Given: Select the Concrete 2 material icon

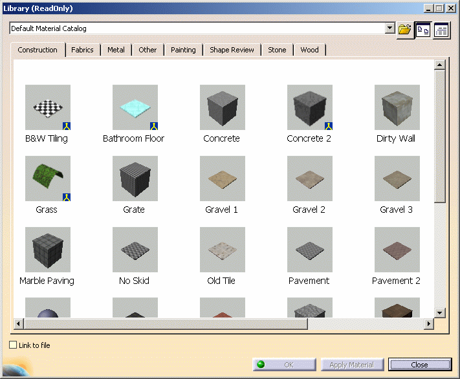Looking at the screenshot, I should click(x=309, y=107).
